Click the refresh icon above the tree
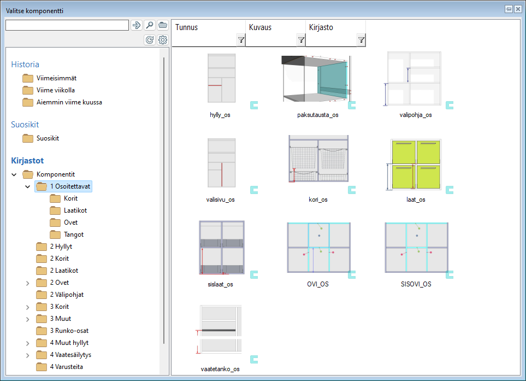The height and width of the screenshot is (381, 526). tap(149, 40)
